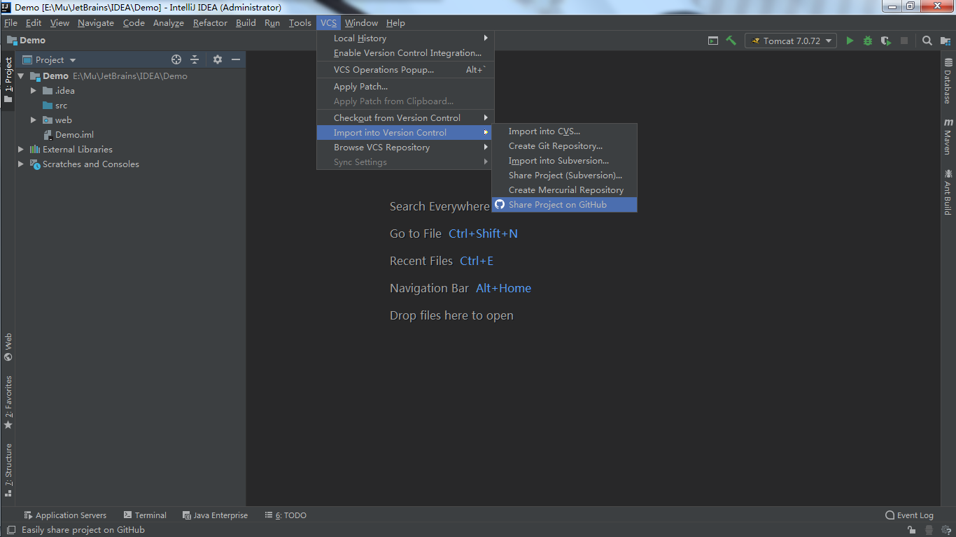Viewport: 956px width, 537px height.
Task: Open the Build menu
Action: tap(246, 22)
